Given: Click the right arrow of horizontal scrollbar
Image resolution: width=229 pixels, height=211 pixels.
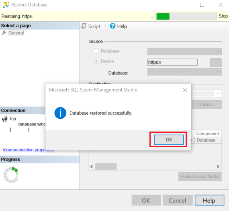Looking at the screenshot, I should pyautogui.click(x=218, y=166).
